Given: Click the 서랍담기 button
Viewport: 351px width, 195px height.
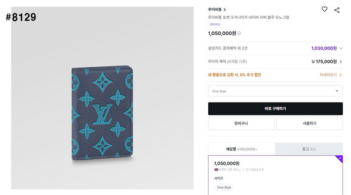Looking at the screenshot, I should coord(309,123).
